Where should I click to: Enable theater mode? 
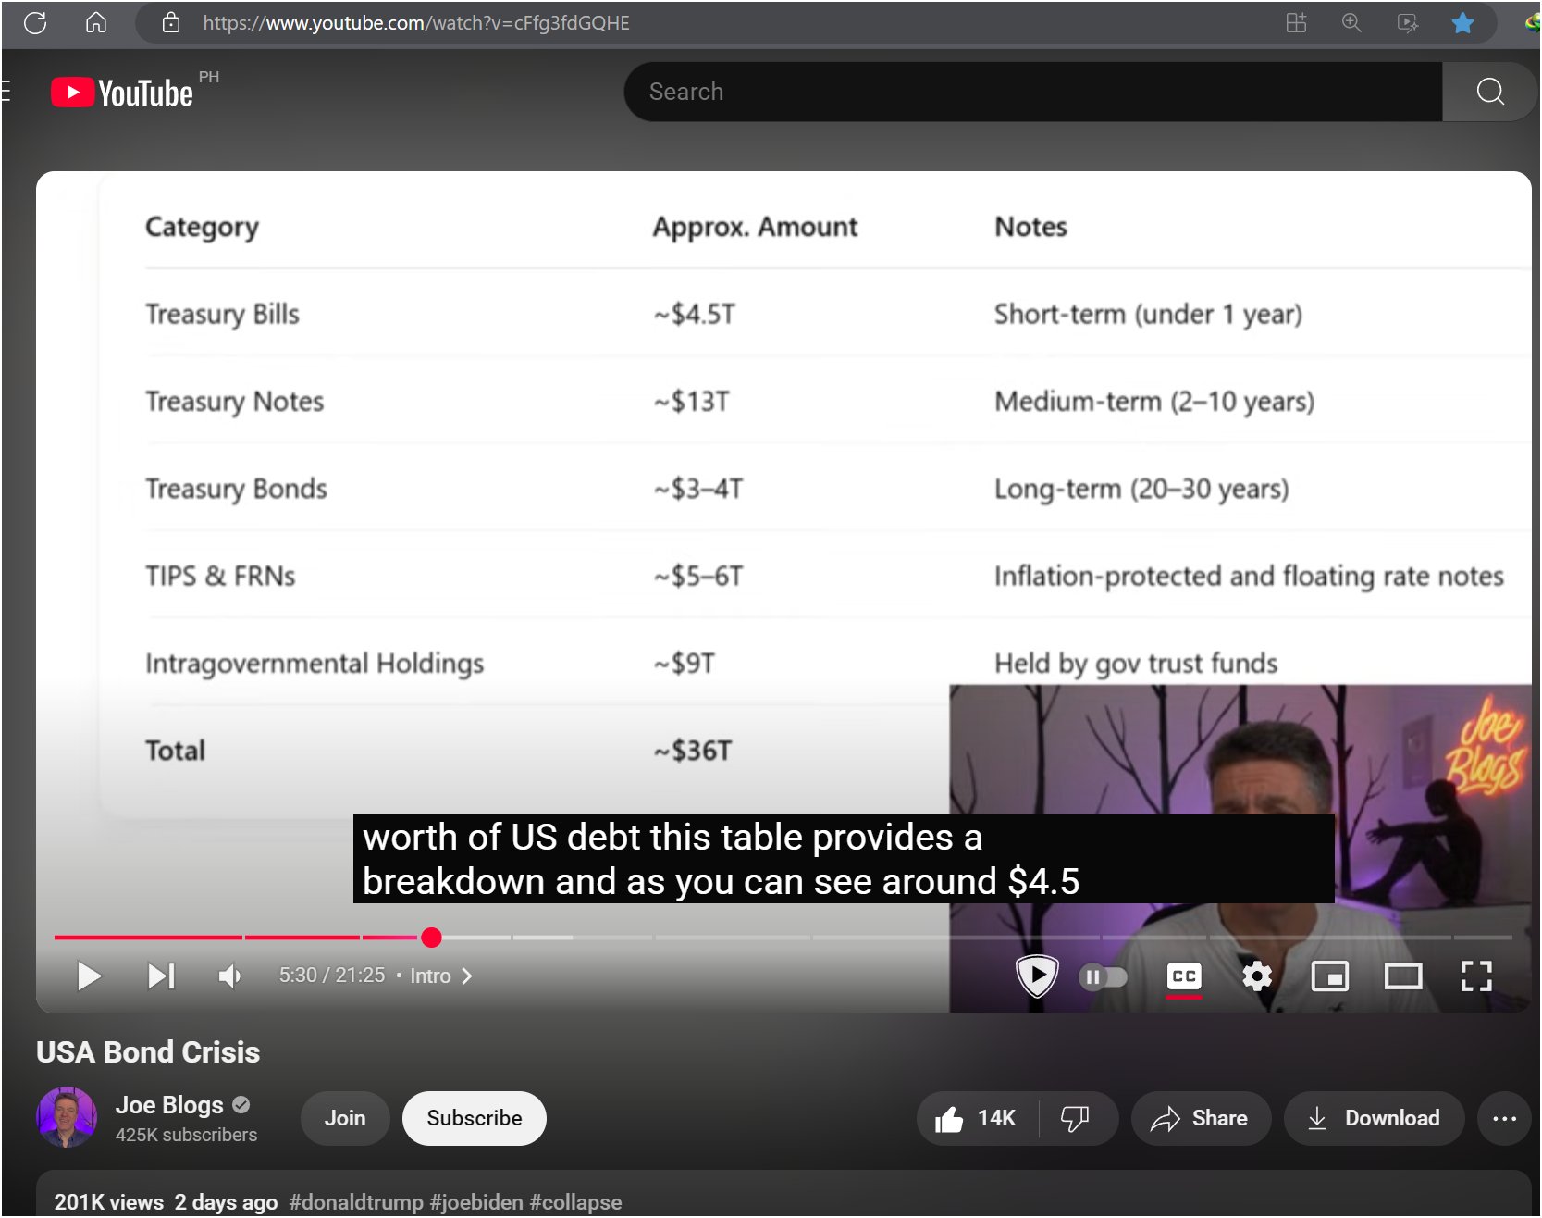tap(1402, 976)
